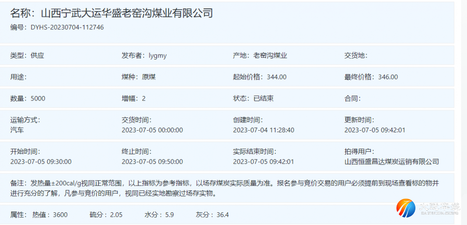Click the final price 346.00
467x225 pixels.
click(x=388, y=77)
